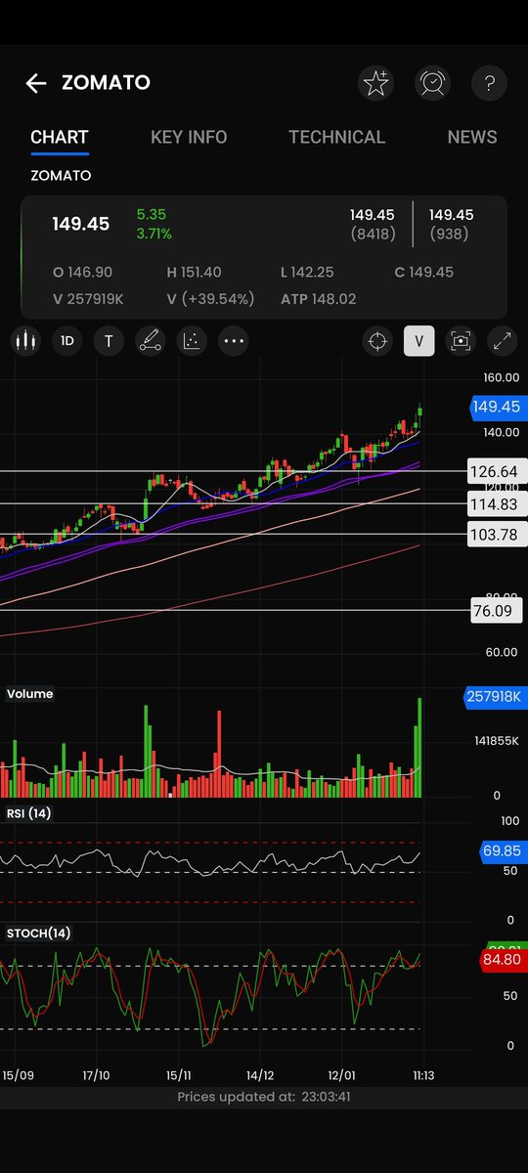Switch to the CHART tab
The image size is (528, 1173).
60,137
